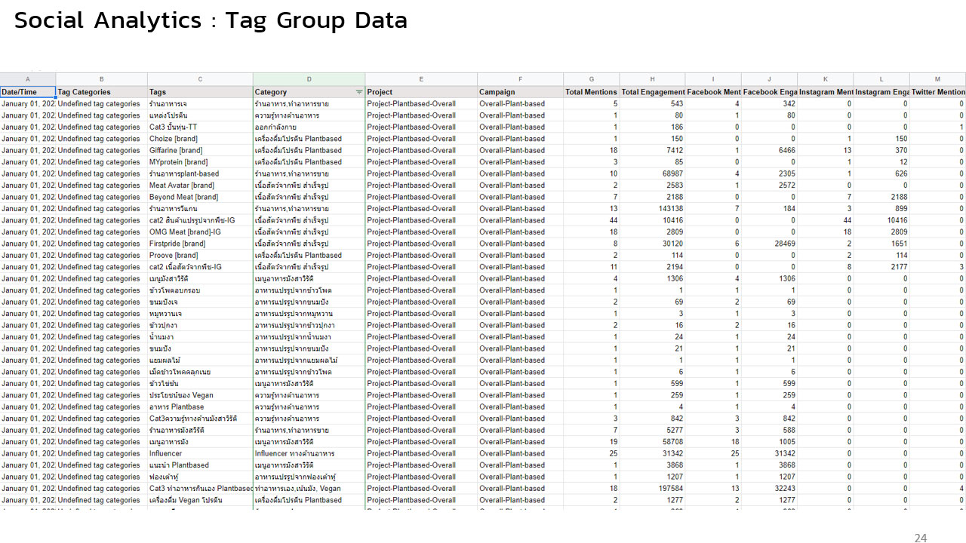The image size is (966, 543).
Task: Select column M header
Action: click(937, 79)
